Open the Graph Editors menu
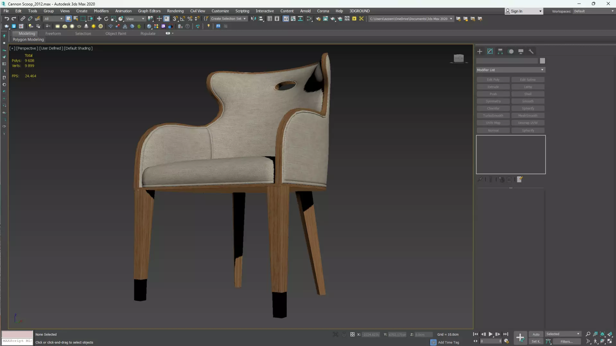Screen dimensions: 616x346 [x=149, y=11]
